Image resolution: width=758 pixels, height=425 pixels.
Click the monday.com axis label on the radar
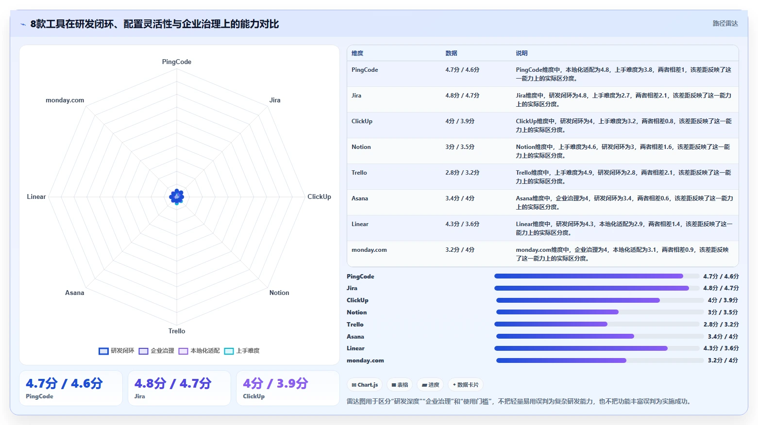tap(65, 100)
